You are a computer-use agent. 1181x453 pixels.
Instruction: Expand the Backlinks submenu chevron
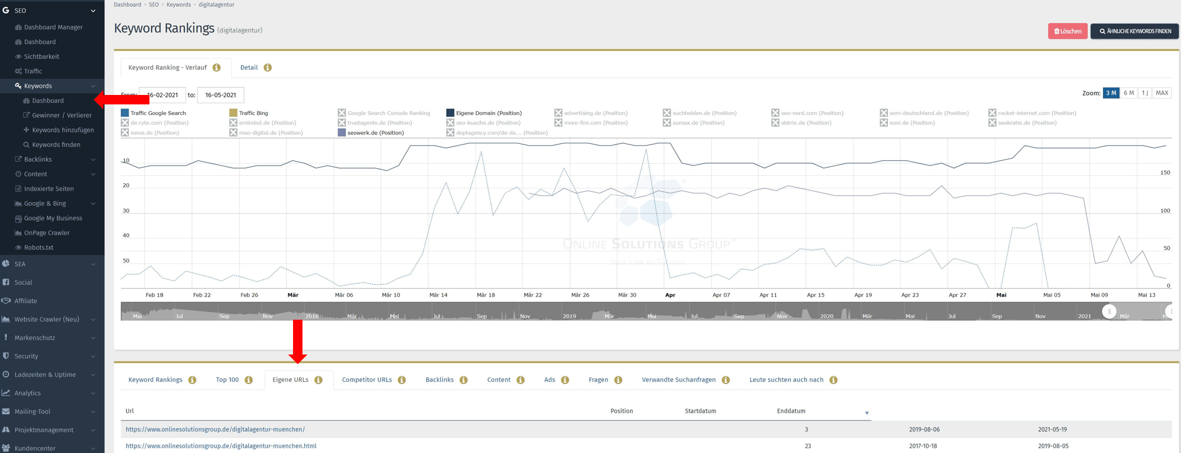93,160
